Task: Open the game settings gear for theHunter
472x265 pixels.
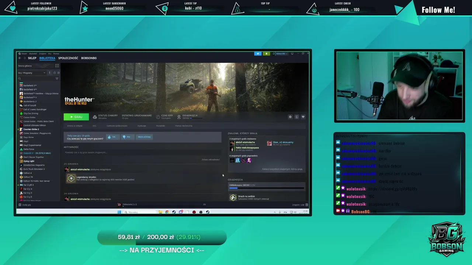Action: tap(290, 117)
